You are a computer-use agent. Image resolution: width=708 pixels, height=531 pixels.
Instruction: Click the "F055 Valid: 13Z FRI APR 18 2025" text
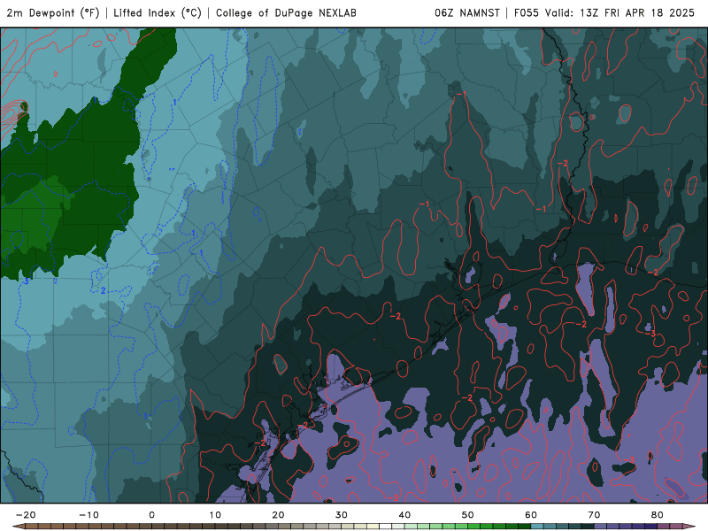604,12
